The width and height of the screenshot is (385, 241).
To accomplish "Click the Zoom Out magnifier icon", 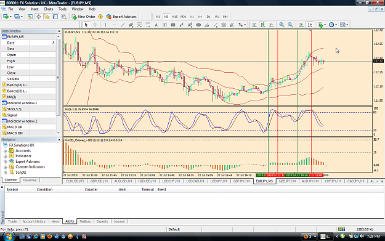I will click(x=290, y=25).
